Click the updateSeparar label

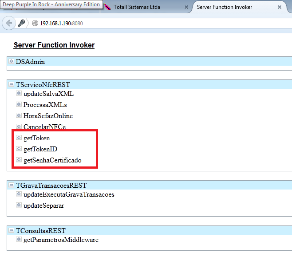(44, 206)
